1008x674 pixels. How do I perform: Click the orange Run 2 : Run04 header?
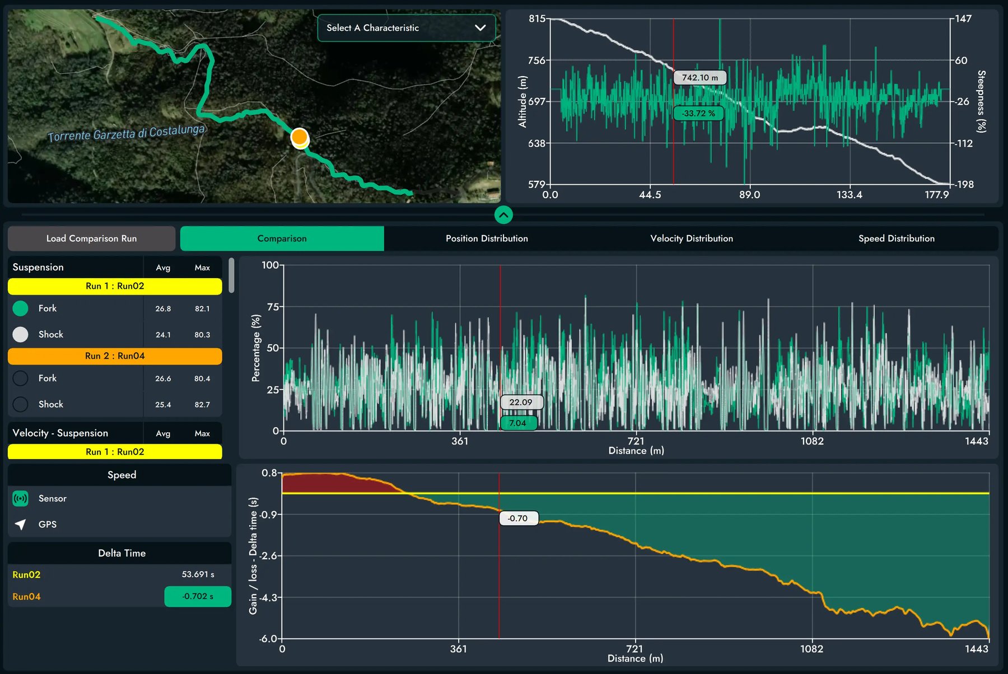pos(115,356)
